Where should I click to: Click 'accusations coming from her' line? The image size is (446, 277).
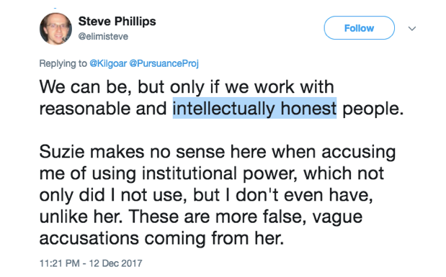[x=161, y=238]
